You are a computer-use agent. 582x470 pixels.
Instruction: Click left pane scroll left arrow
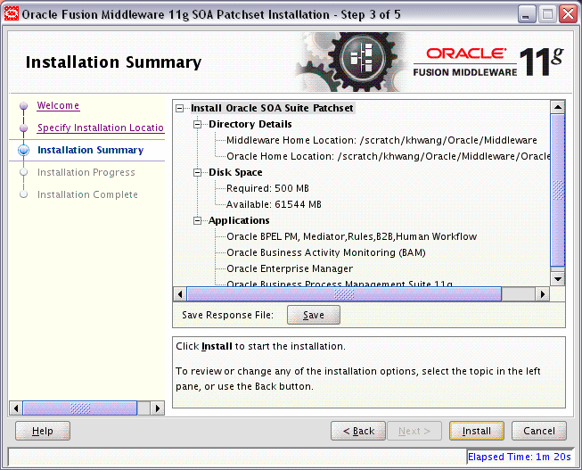pyautogui.click(x=16, y=408)
